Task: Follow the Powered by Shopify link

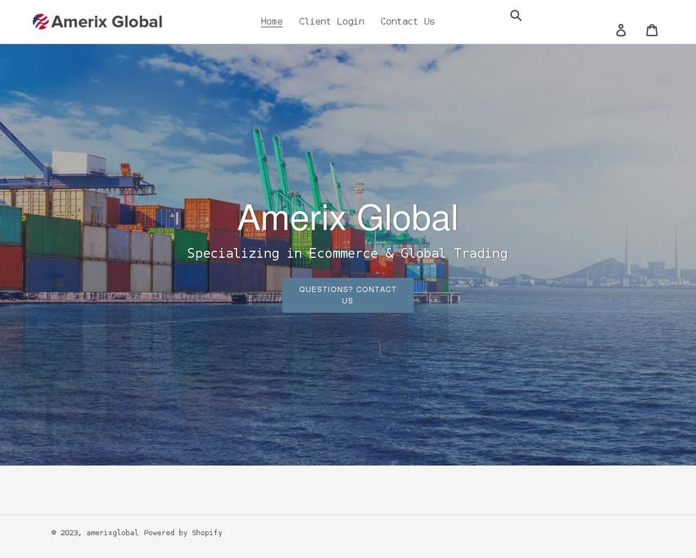Action: [x=183, y=533]
